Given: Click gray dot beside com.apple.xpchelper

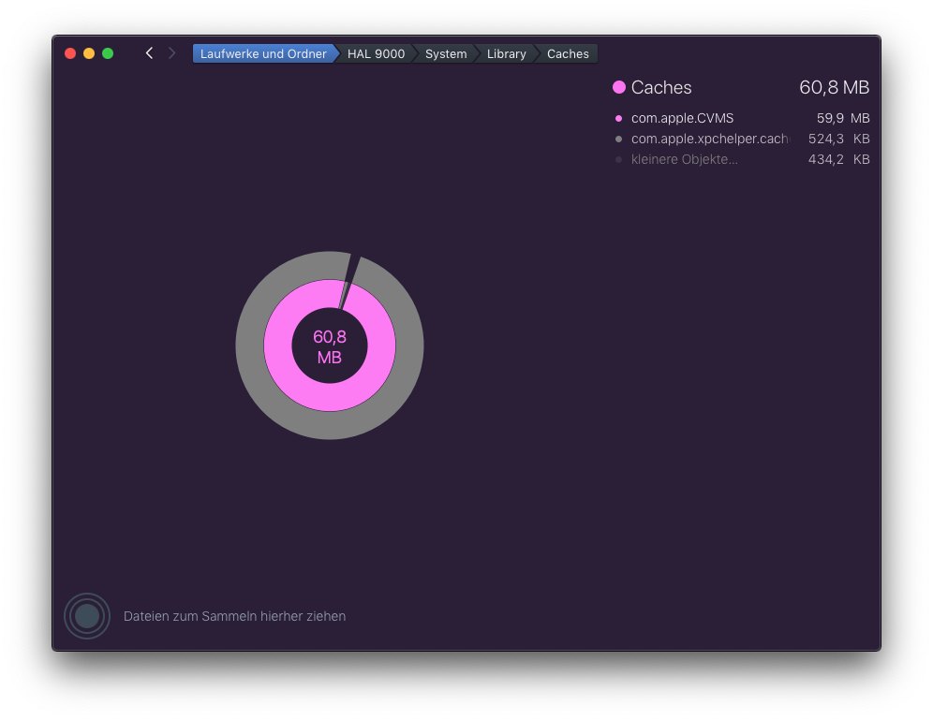Looking at the screenshot, I should [619, 140].
